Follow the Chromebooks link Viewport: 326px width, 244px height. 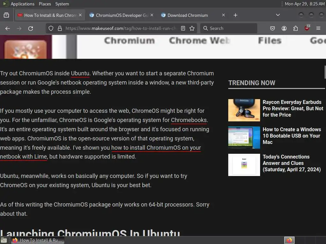tap(189, 120)
